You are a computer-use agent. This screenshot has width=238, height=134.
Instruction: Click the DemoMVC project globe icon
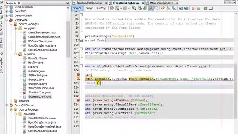(11, 11)
